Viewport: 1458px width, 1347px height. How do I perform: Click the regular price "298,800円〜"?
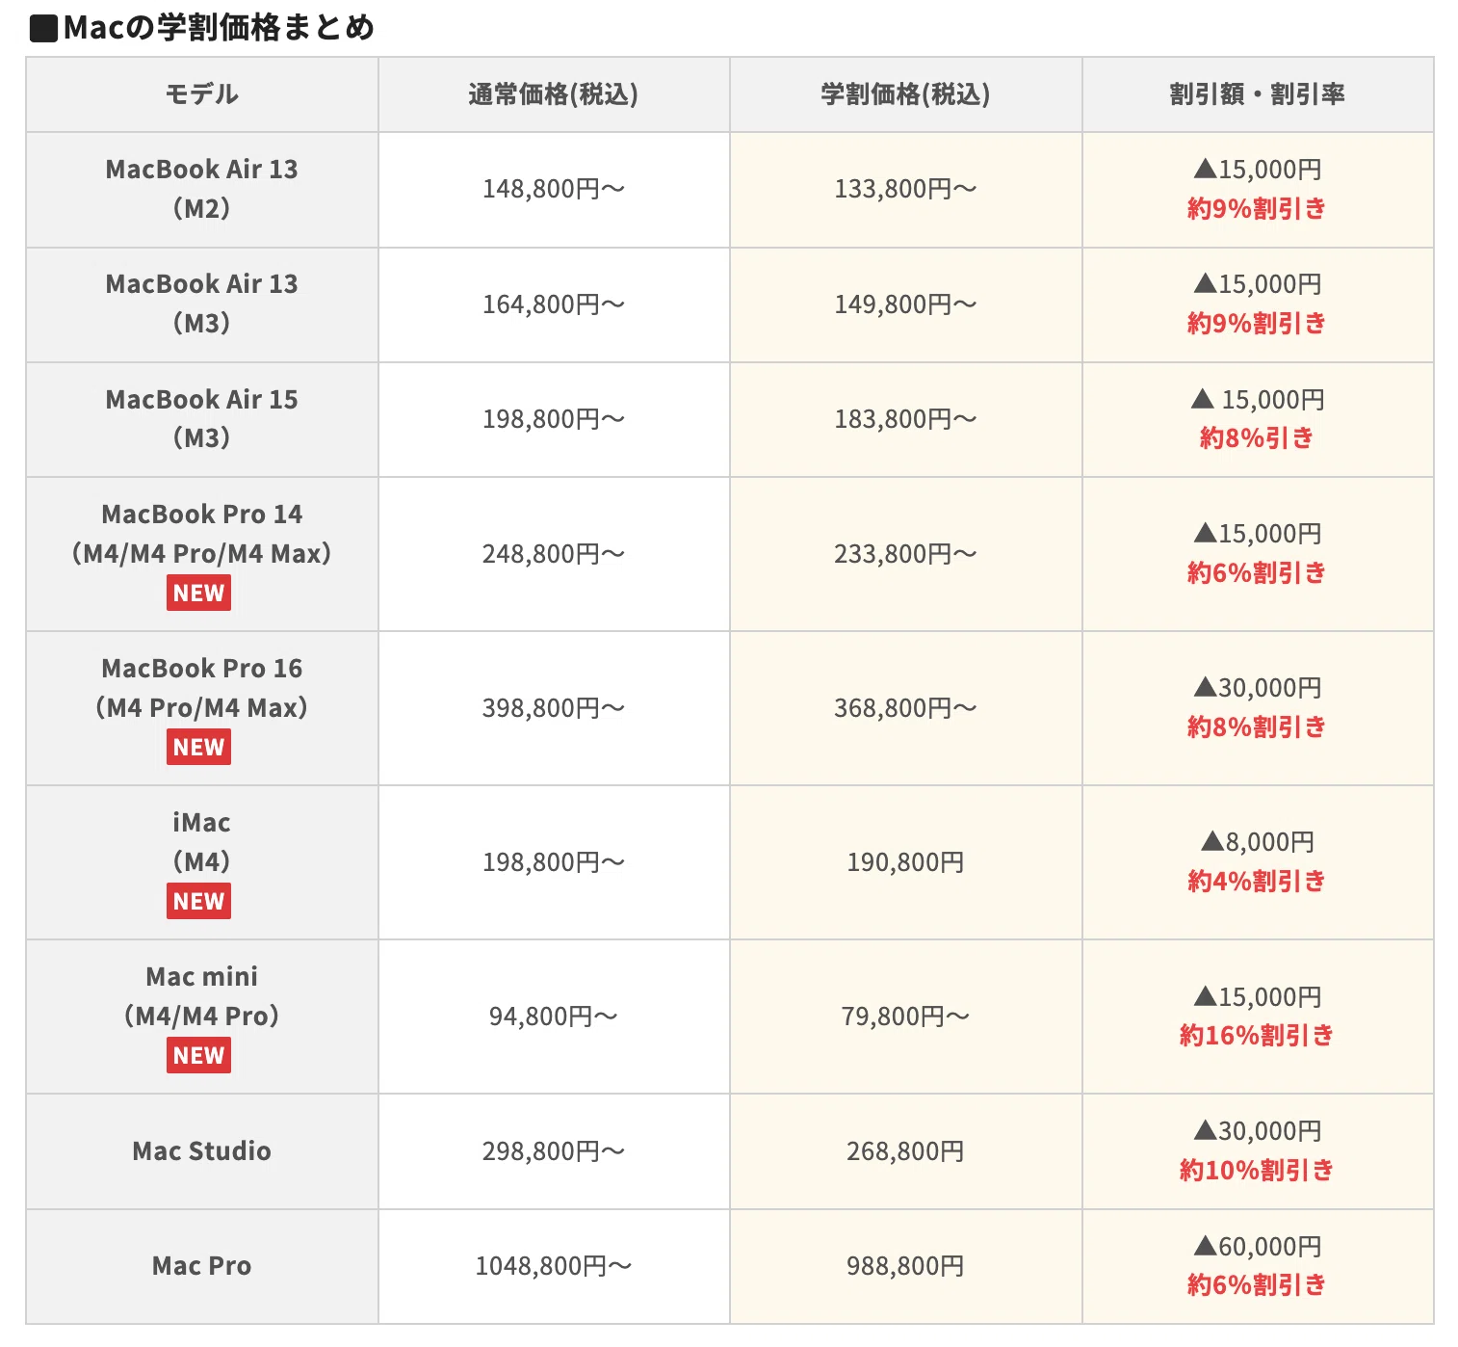[x=554, y=1151]
